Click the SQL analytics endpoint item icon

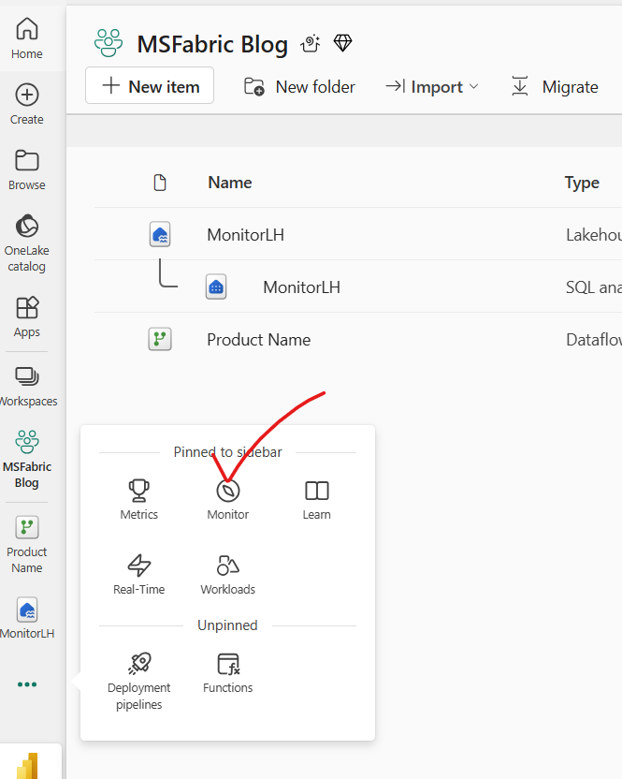pyautogui.click(x=216, y=287)
